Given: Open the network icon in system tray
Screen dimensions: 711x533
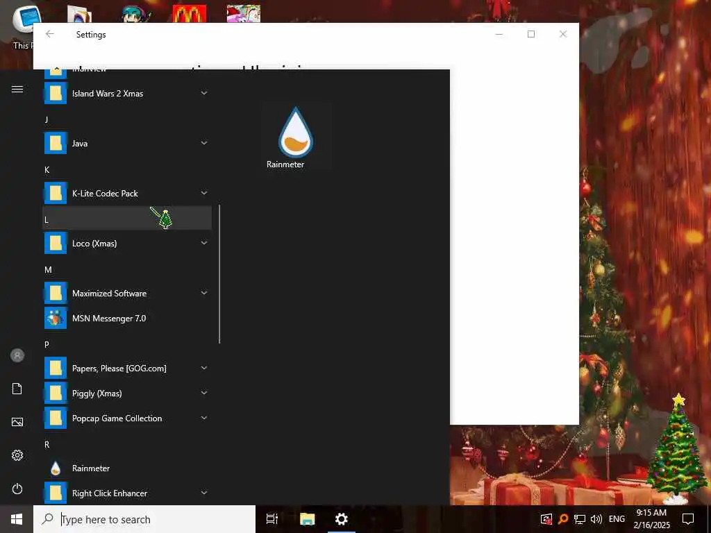Looking at the screenshot, I should coord(580,519).
